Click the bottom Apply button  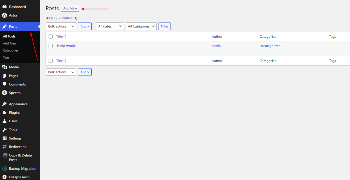85,72
